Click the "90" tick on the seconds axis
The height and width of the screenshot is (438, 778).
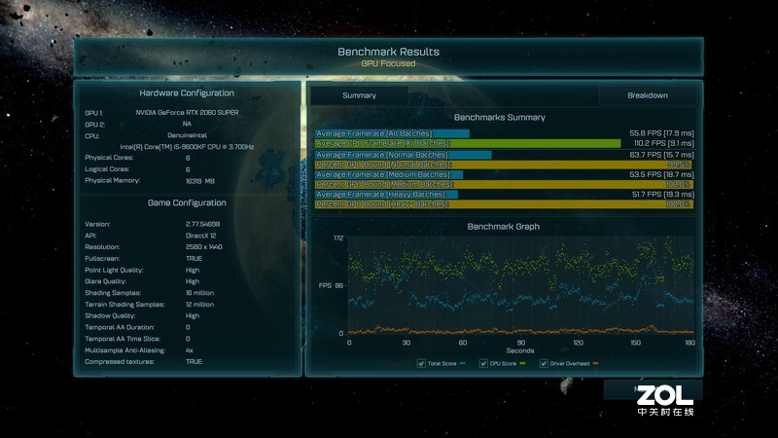[x=521, y=343]
